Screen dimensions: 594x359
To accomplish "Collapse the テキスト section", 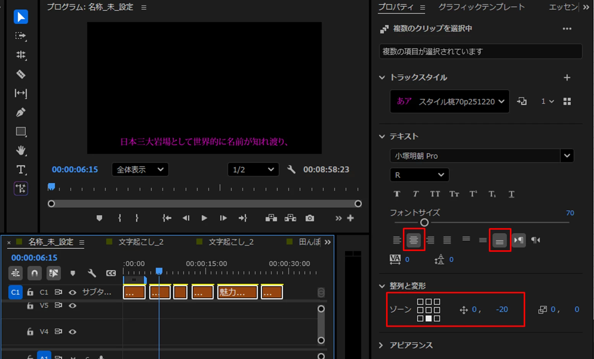I will [x=382, y=136].
